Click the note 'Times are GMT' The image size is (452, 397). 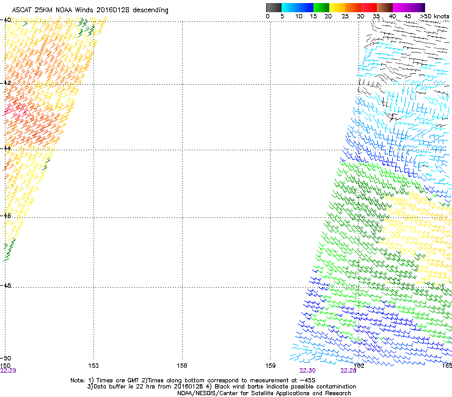118,381
